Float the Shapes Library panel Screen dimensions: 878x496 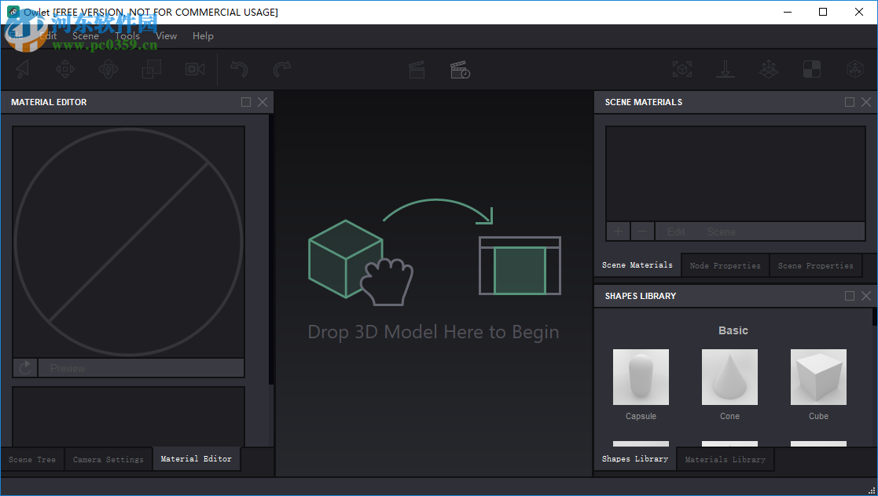849,296
